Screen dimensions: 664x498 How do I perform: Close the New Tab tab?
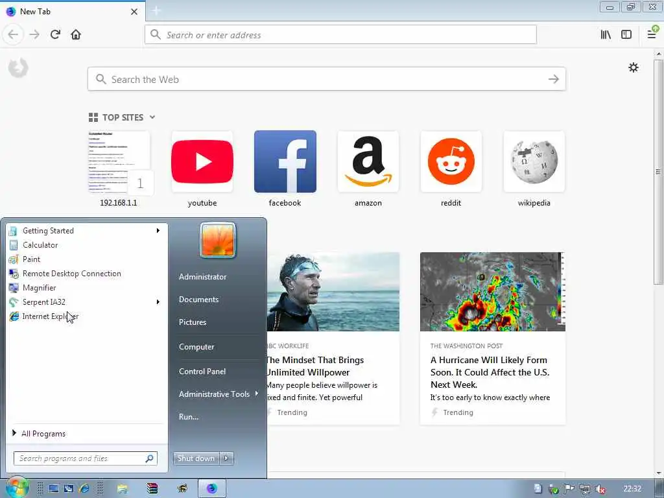pyautogui.click(x=134, y=12)
